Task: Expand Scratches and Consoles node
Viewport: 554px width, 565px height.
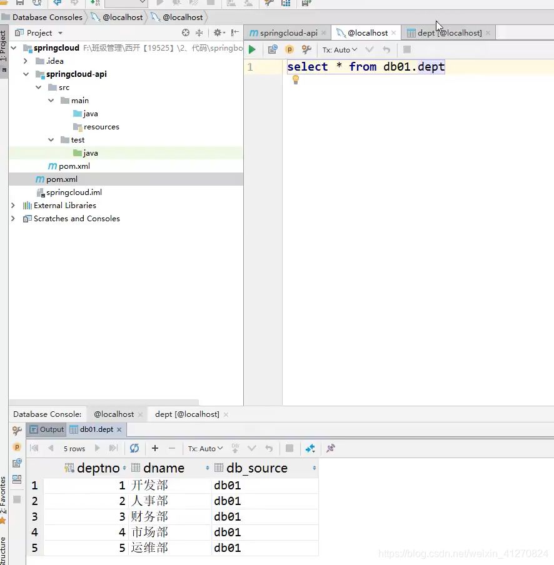Action: click(13, 218)
